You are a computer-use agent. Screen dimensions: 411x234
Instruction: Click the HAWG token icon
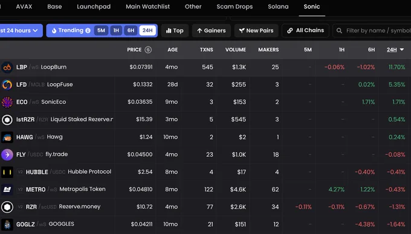(7, 138)
